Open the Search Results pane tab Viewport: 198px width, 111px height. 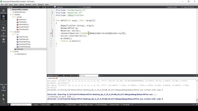coord(45,105)
